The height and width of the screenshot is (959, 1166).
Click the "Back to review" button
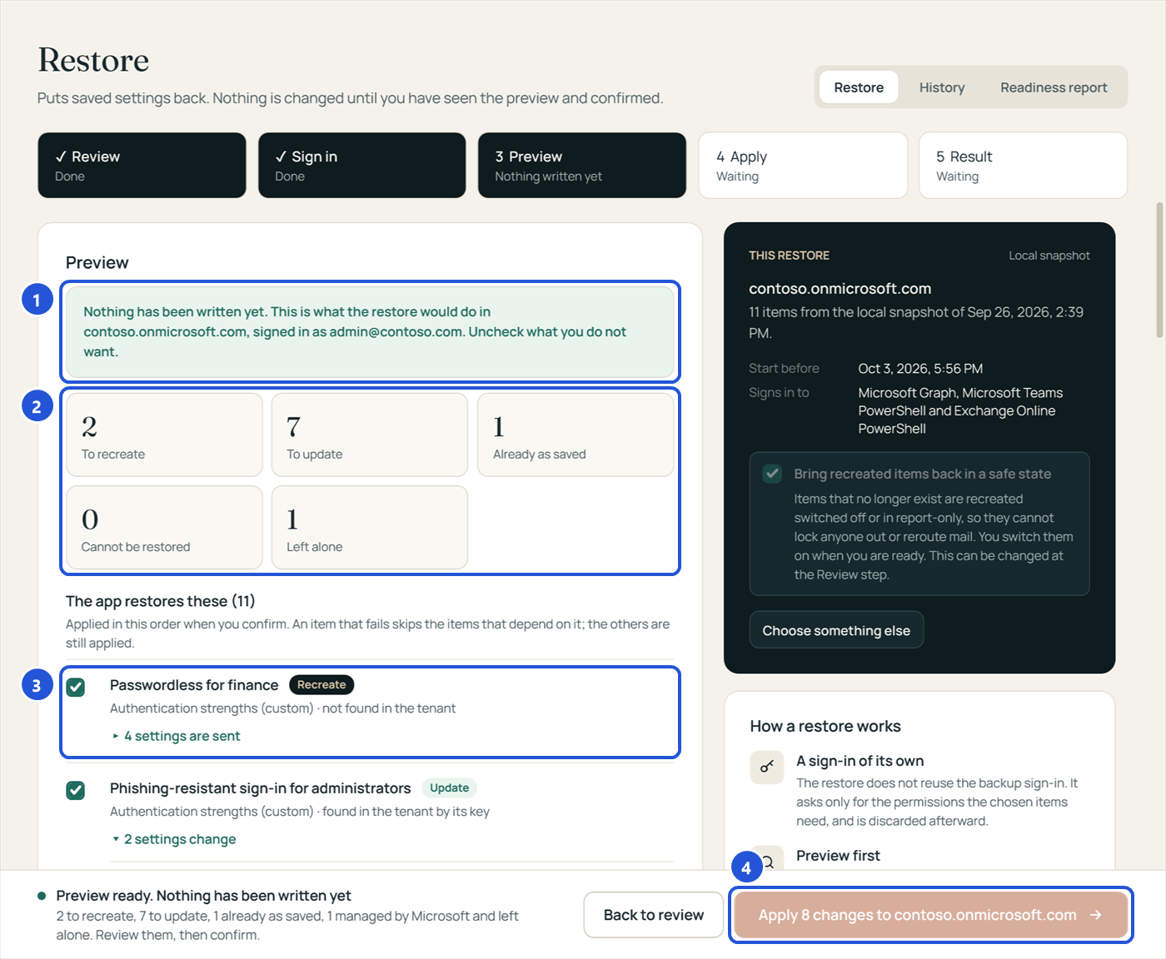click(x=654, y=915)
